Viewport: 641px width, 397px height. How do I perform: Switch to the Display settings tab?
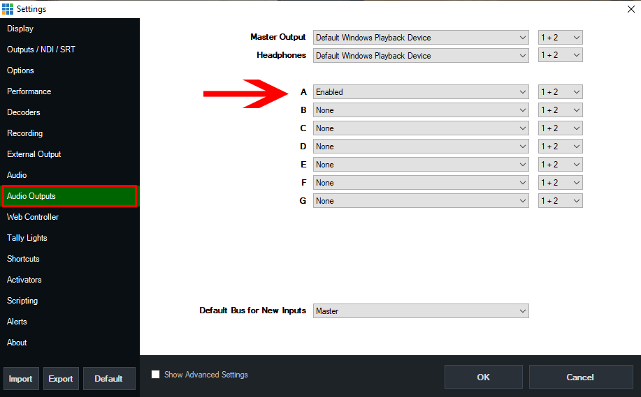coord(20,29)
